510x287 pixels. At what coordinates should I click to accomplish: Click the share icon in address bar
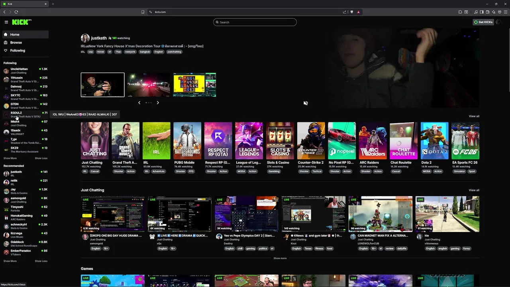[x=345, y=12]
